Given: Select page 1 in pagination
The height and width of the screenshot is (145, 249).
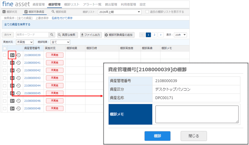Looking at the screenshot, I should (148, 35).
